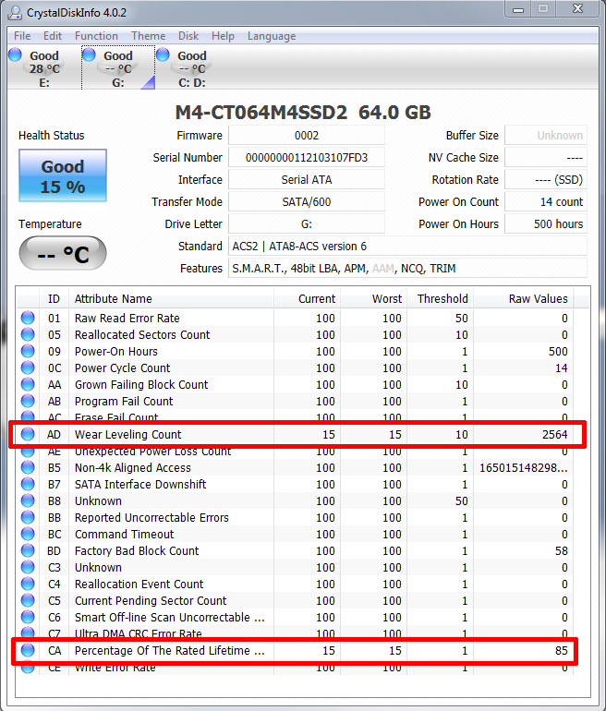This screenshot has width=606, height=711.
Task: Click status orb for Factory Bad Block Count
Action: coord(28,551)
